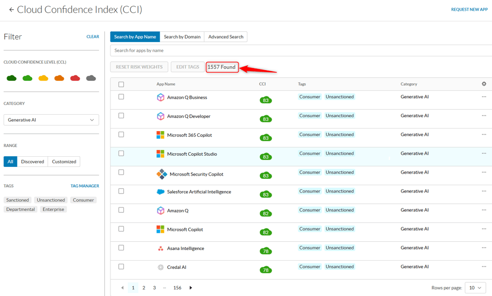Filter by the Unsanctioned tag in sidebar
Screen dimensions: 492x296
click(51, 200)
